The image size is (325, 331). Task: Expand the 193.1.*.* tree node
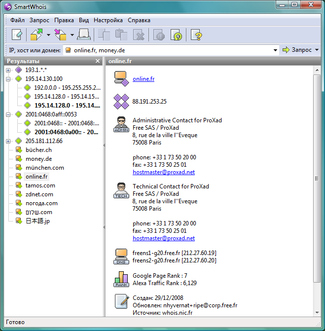pos(8,70)
